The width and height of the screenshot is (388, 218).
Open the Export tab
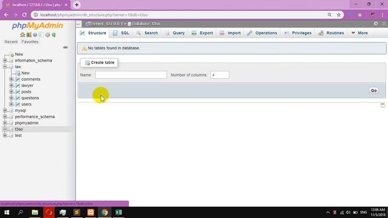click(202, 33)
